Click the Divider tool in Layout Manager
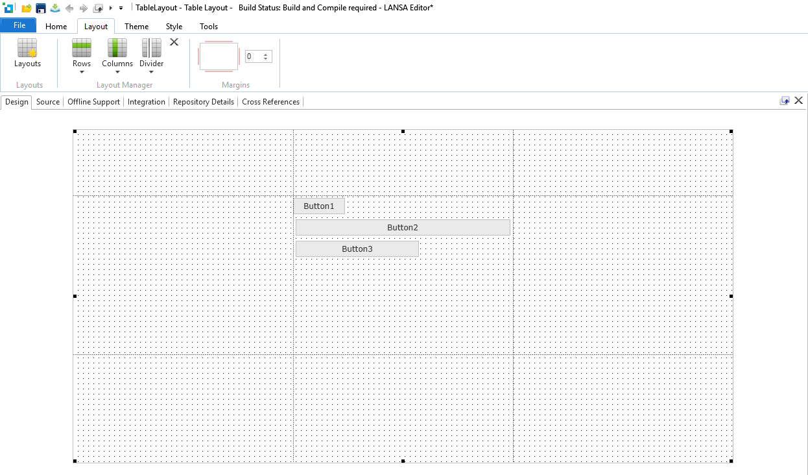 point(151,49)
